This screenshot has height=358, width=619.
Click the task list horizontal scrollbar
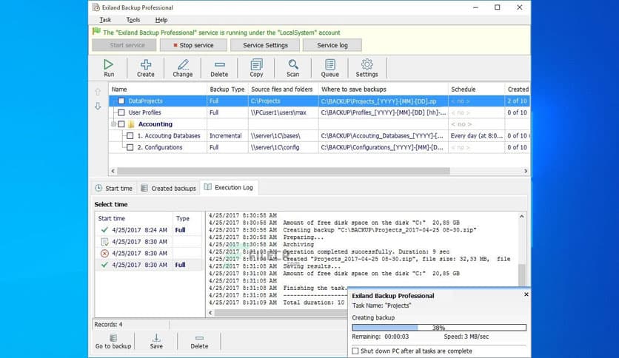283,171
